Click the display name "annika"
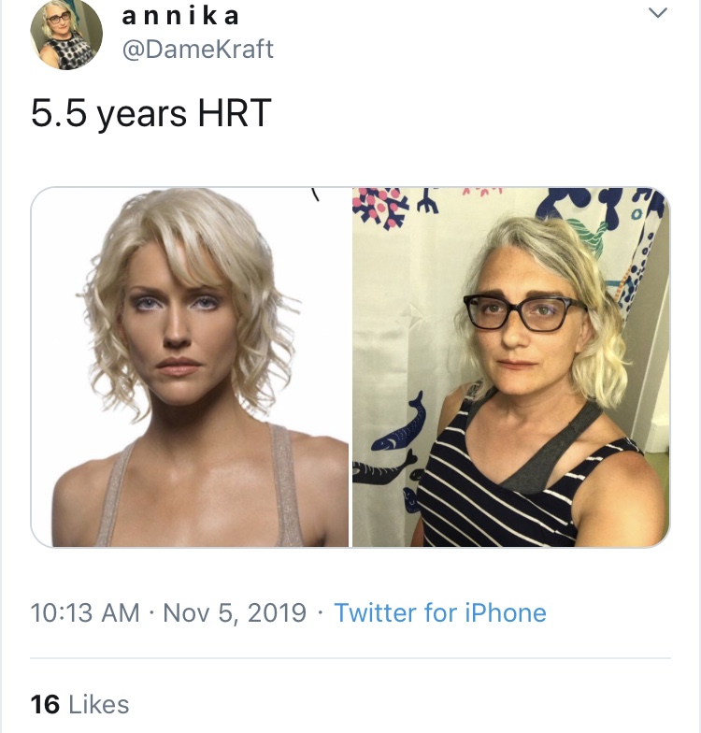The height and width of the screenshot is (733, 701). coord(181,16)
